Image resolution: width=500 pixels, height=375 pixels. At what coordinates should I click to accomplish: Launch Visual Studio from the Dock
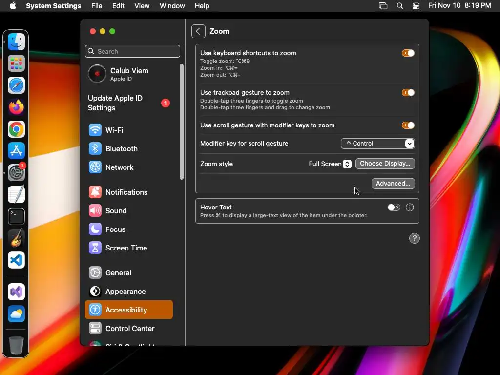click(16, 292)
